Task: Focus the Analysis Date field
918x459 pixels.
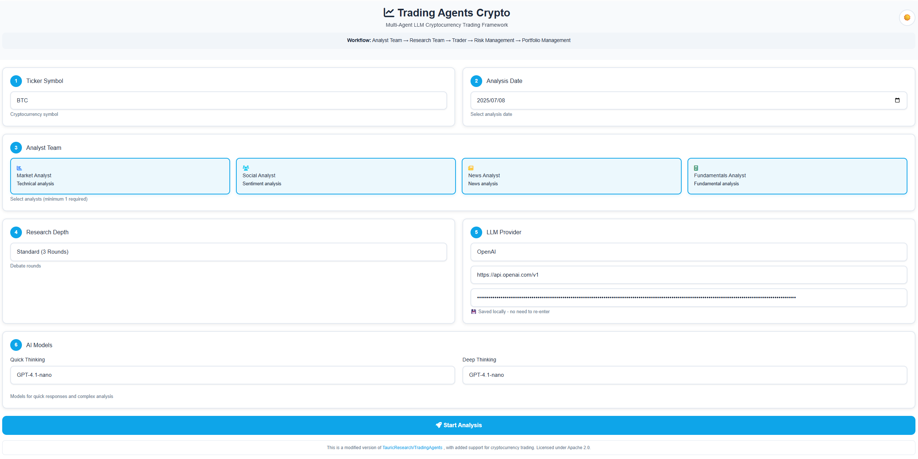Action: point(689,100)
